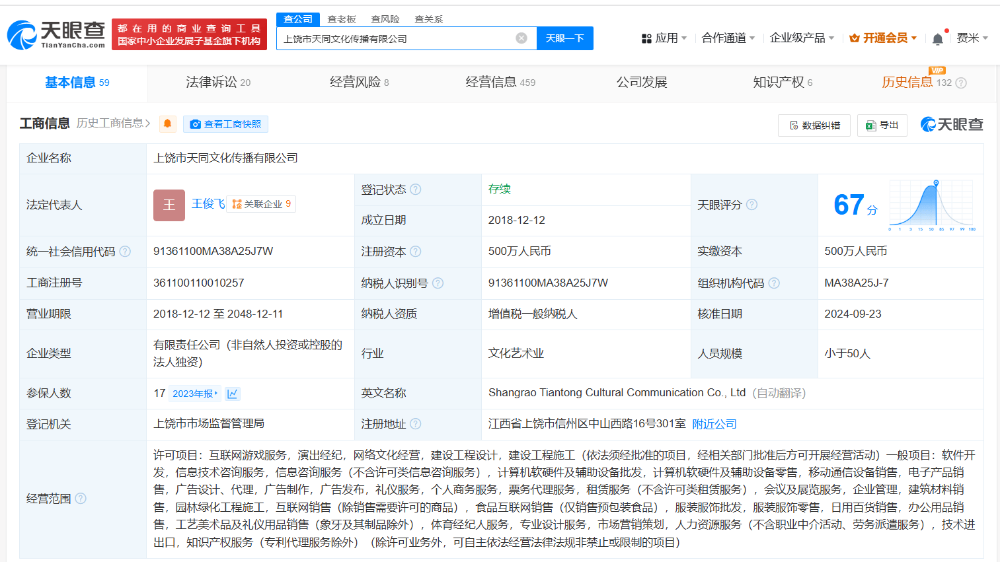Viewport: 1000px width, 562px height.
Task: Click the 查看工商快照 button
Action: click(225, 124)
